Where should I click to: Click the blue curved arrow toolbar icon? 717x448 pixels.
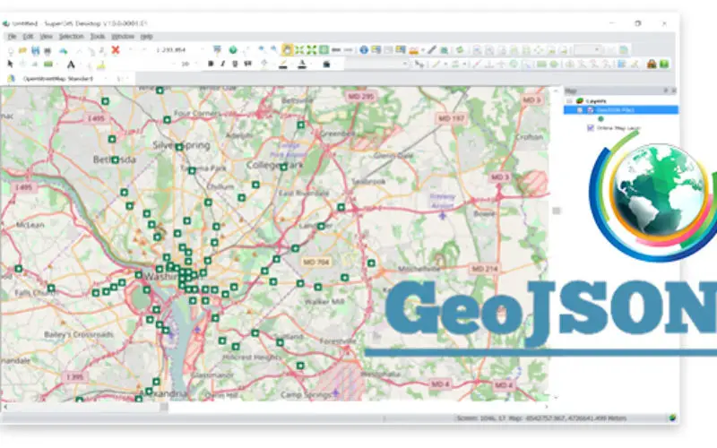tap(64, 50)
